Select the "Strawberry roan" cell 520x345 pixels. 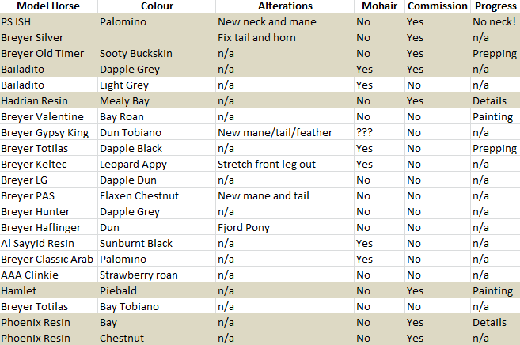139,275
